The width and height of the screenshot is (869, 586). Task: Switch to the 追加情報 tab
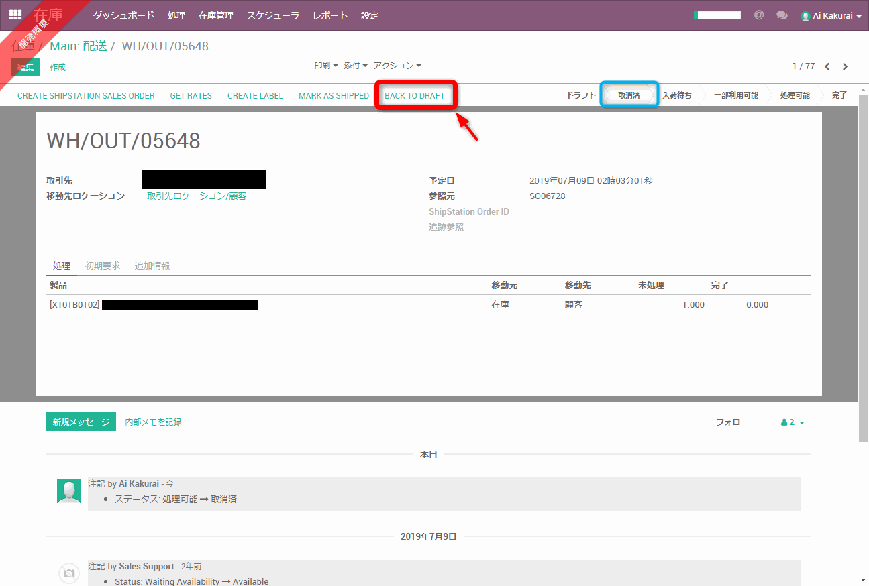click(x=152, y=266)
